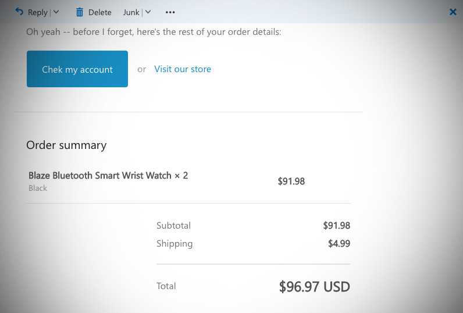Screen dimensions: 463x313
Task: Click the Shipping cost $4.99
Action: [339, 243]
